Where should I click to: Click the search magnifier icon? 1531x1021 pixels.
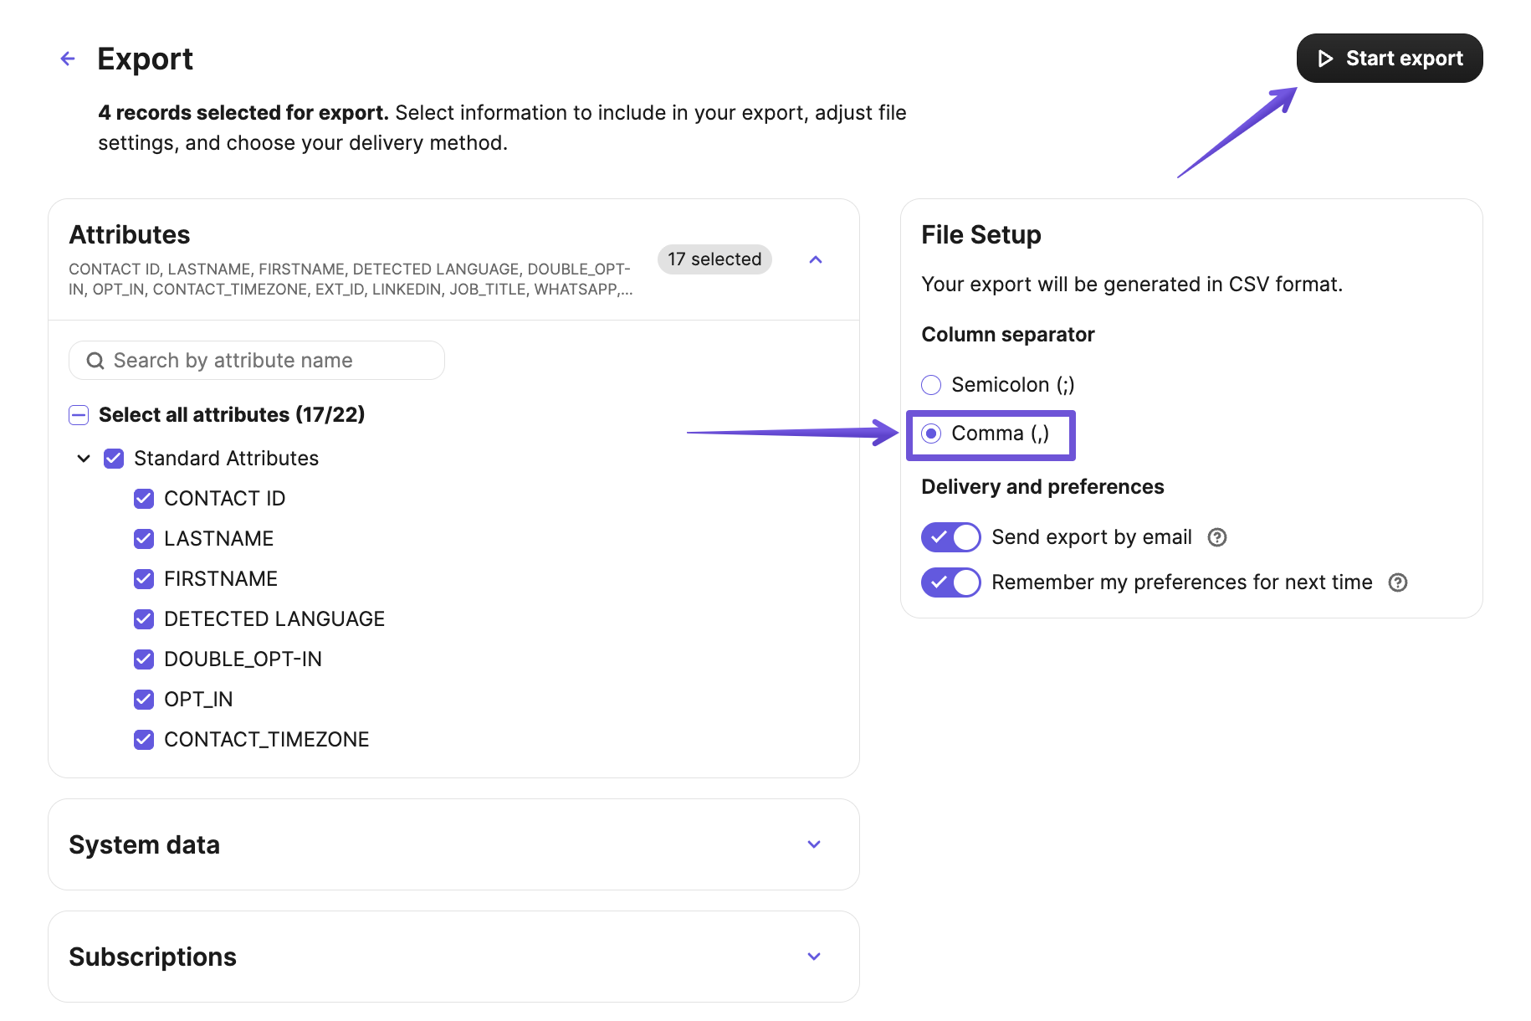[x=95, y=361]
